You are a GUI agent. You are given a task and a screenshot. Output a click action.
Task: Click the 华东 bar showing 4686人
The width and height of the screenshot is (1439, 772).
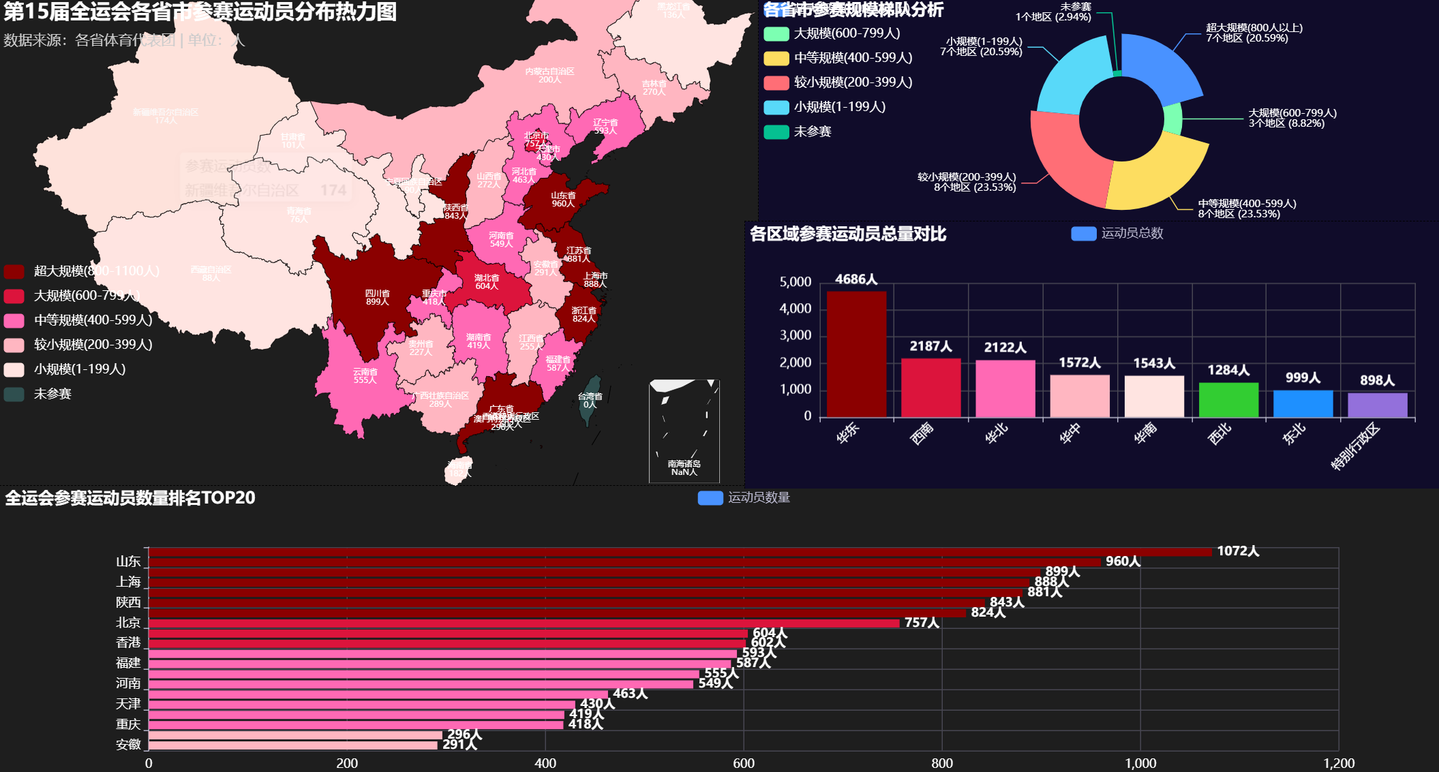[x=856, y=354]
